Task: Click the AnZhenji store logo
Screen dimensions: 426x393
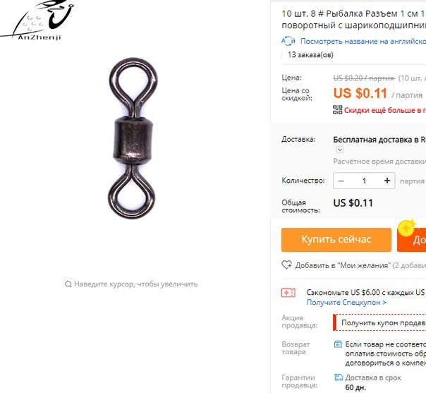Action: (37, 20)
